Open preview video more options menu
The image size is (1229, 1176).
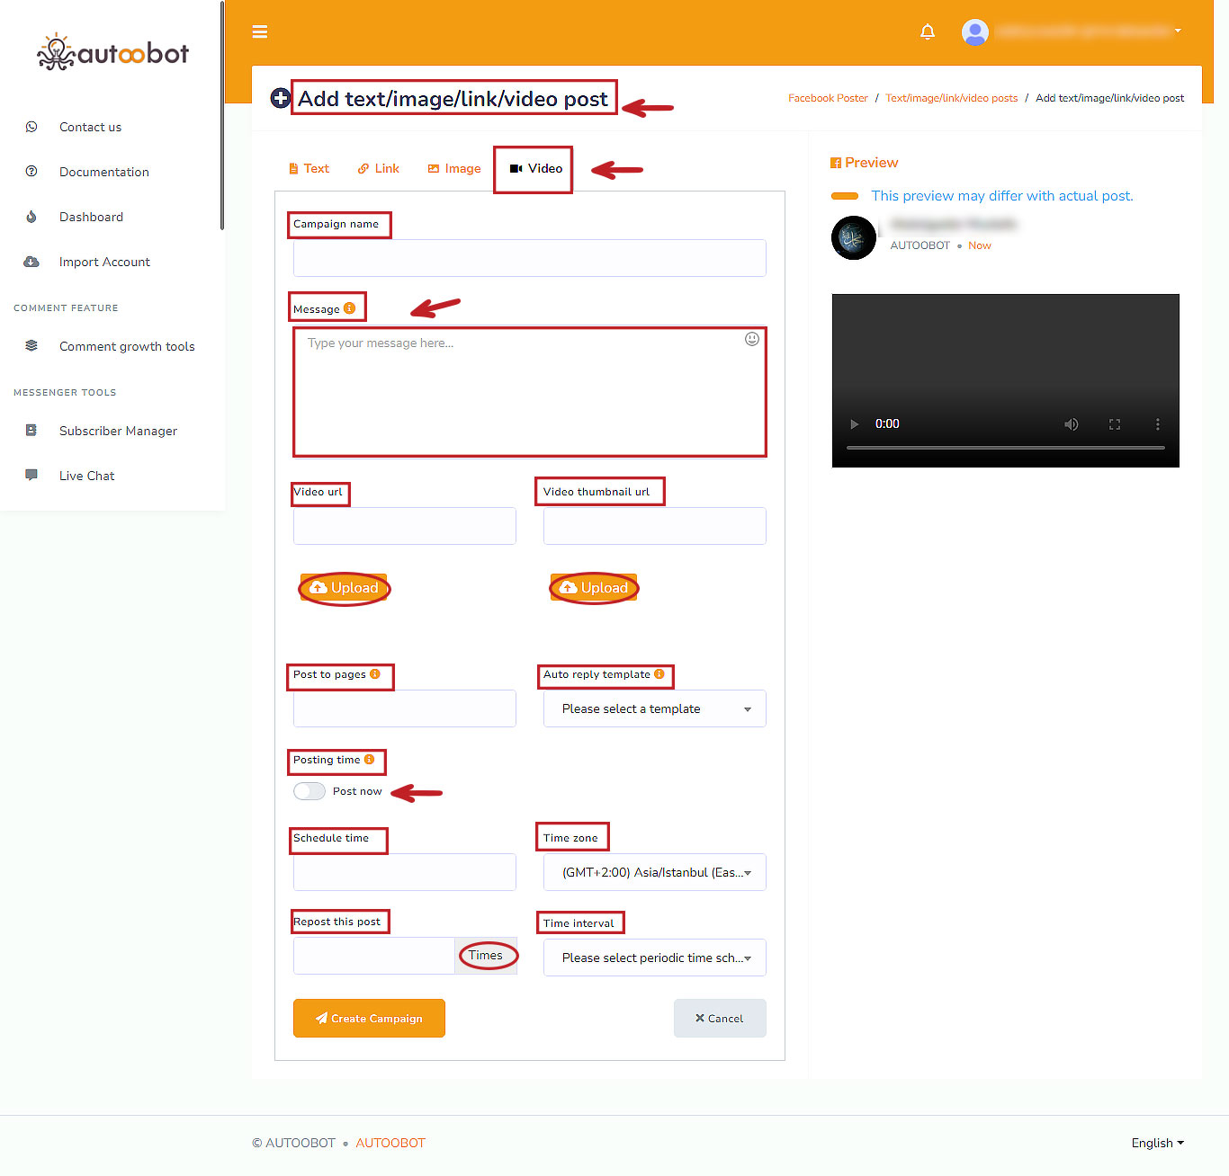click(1157, 424)
